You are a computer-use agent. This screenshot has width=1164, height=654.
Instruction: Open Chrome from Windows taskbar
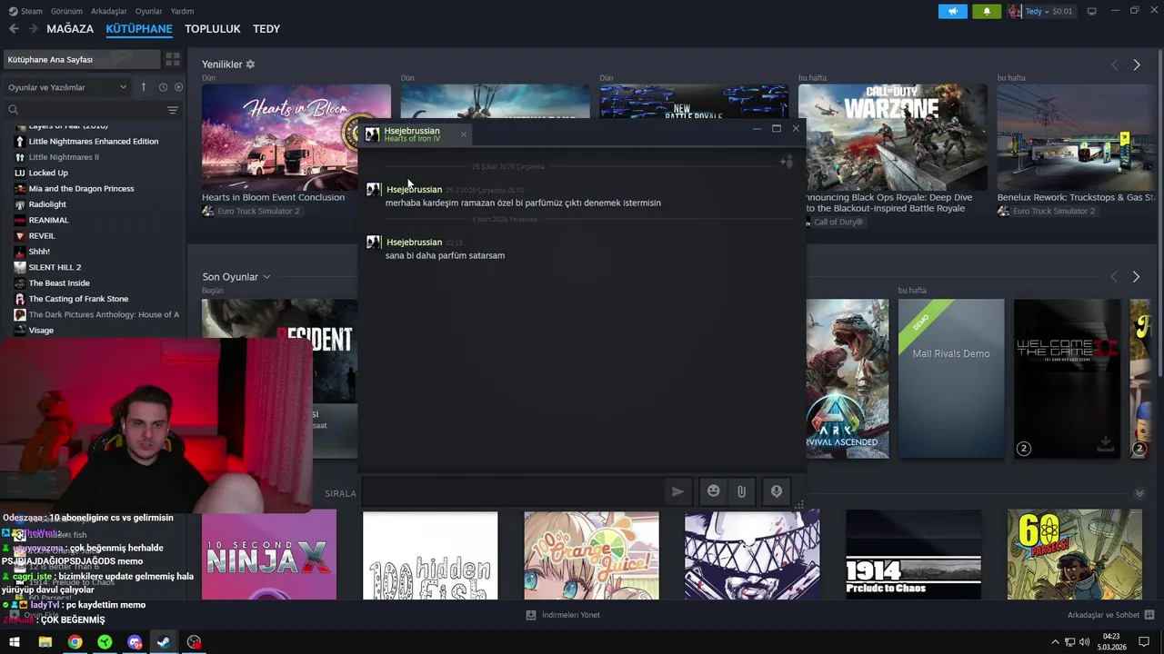[75, 642]
